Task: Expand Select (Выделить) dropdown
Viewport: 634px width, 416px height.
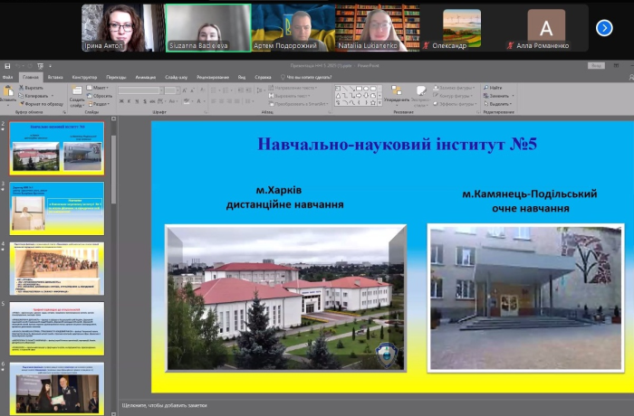Action: pyautogui.click(x=498, y=104)
